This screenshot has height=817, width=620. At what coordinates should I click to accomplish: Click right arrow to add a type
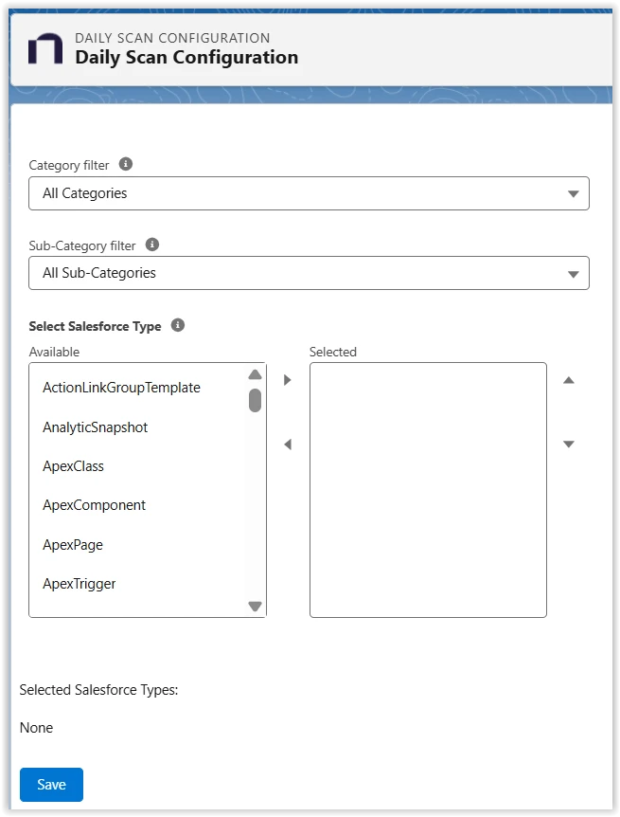coord(287,379)
